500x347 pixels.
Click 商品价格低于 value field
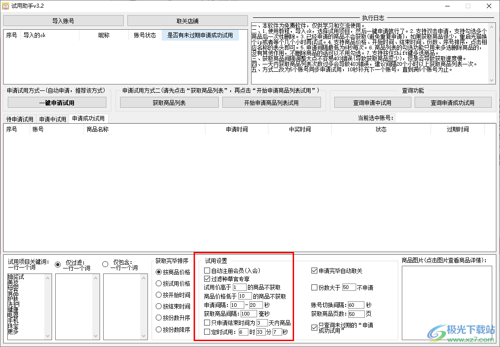coord(245,296)
